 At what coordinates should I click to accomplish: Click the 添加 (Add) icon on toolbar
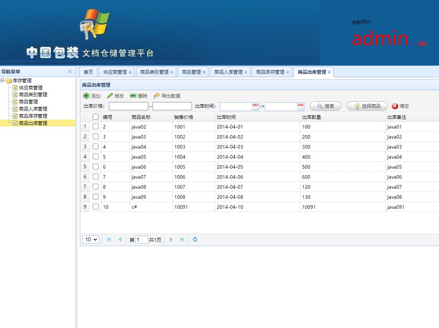tap(86, 96)
